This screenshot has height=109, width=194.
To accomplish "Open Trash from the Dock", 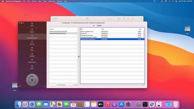I will pos(176,104).
